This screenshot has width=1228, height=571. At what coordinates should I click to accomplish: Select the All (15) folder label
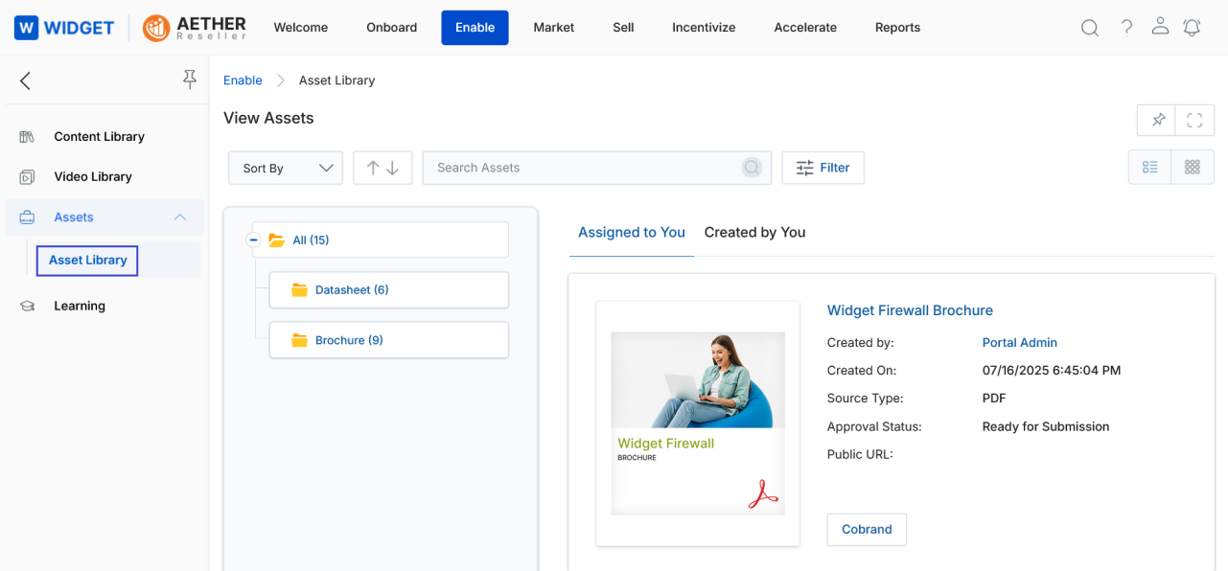311,240
